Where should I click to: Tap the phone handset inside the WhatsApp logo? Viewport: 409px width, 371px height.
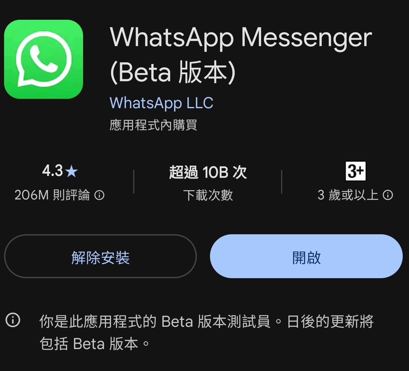coord(44,58)
